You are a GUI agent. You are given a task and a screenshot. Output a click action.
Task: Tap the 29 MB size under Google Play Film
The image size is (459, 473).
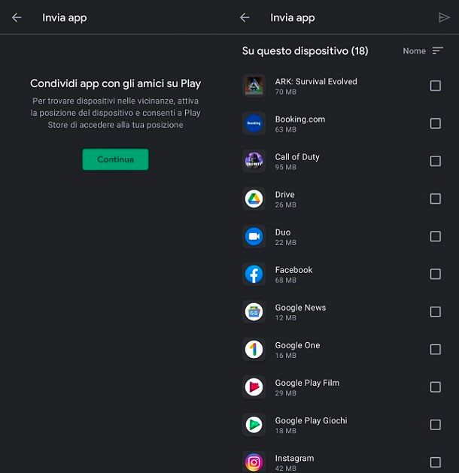(x=285, y=393)
